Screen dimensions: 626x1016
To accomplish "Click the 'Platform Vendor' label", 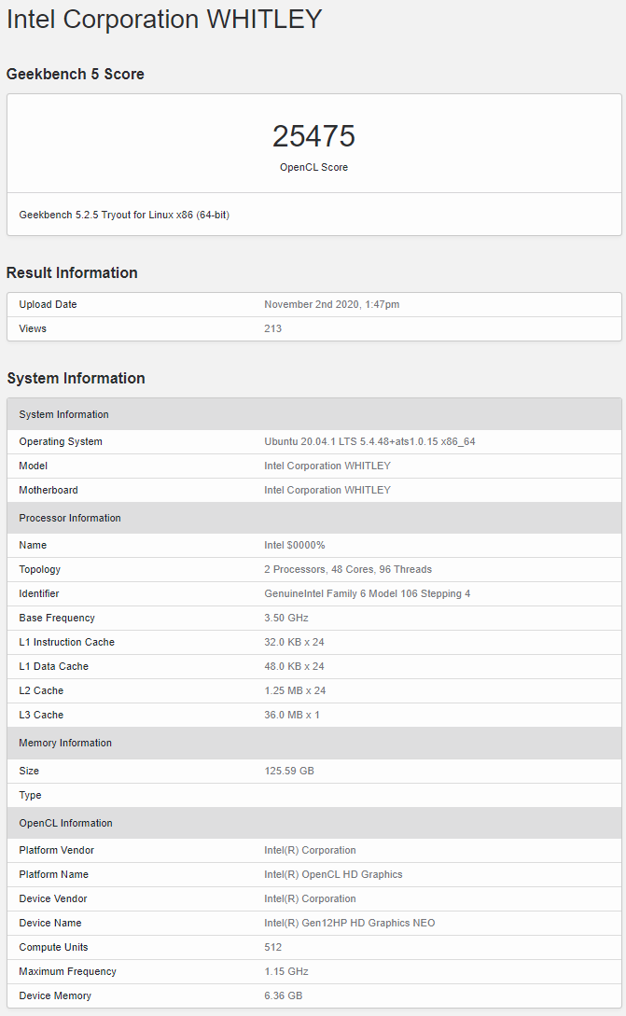I will pos(56,850).
